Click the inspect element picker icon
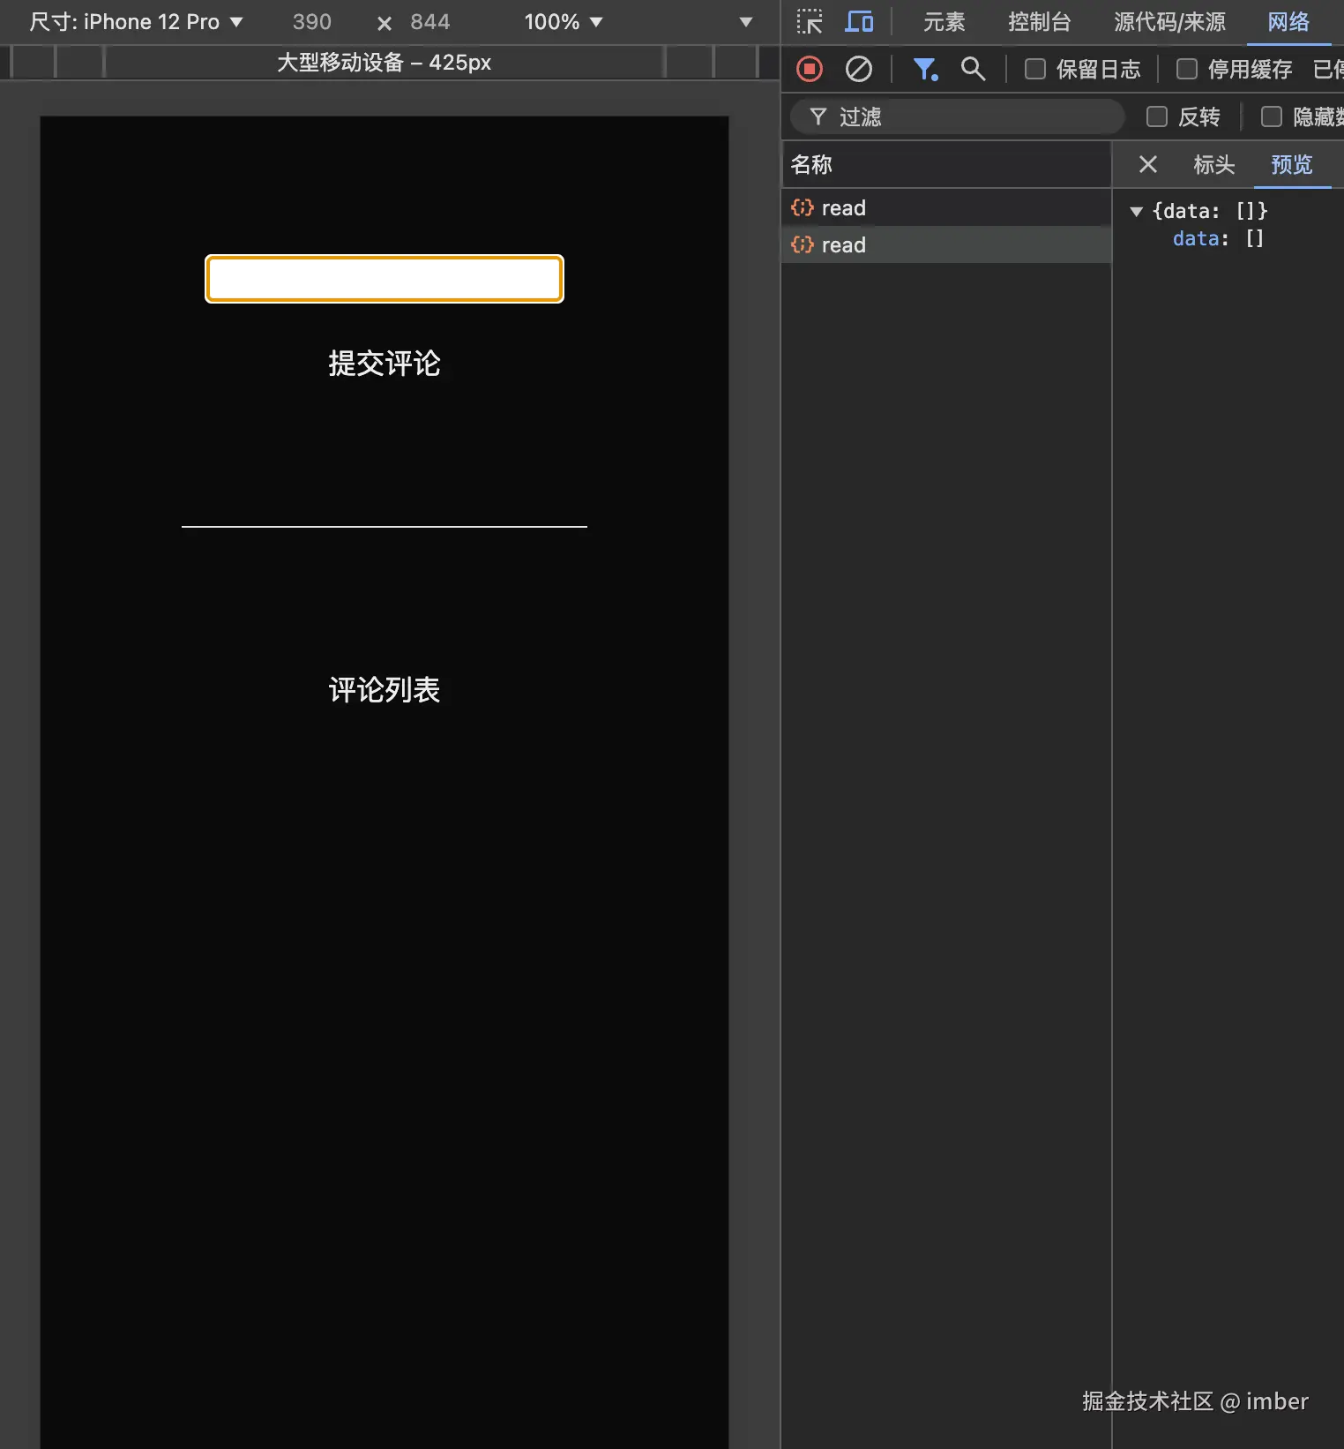Image resolution: width=1344 pixels, height=1449 pixels. tap(809, 21)
